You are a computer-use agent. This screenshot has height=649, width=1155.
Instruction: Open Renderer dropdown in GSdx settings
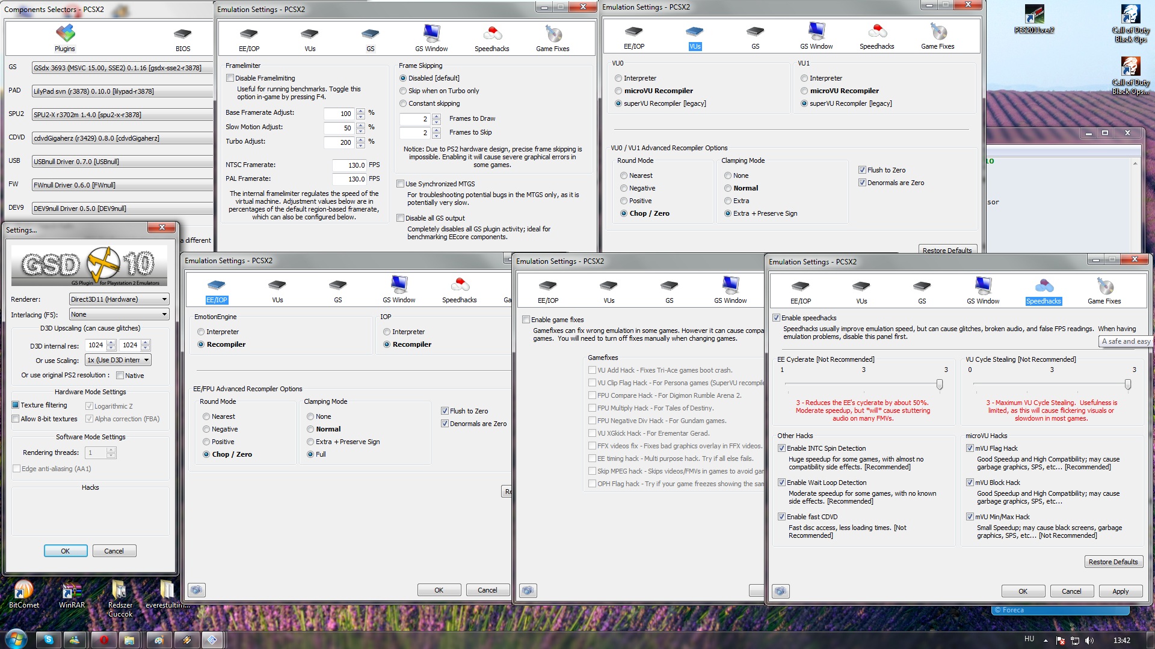click(x=119, y=299)
